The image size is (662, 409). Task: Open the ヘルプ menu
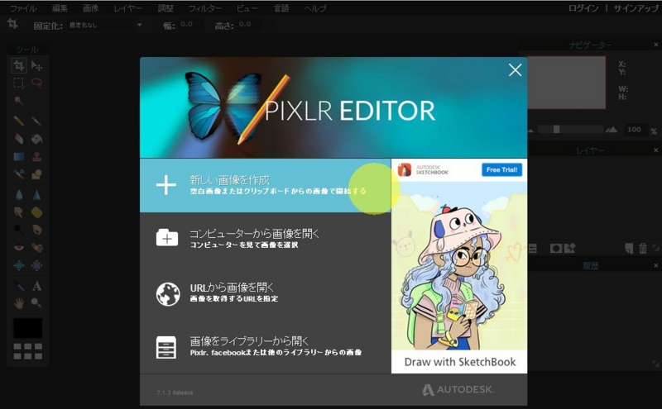coord(315,8)
